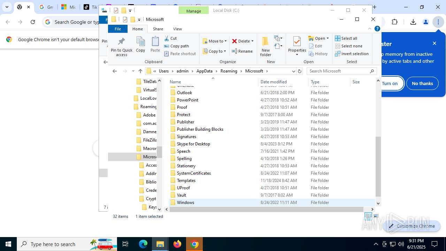Click History in the Open group
This screenshot has width=446, height=251.
point(318,54)
